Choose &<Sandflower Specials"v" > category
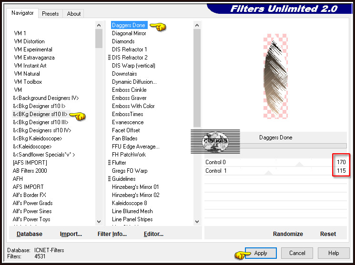 click(44, 155)
